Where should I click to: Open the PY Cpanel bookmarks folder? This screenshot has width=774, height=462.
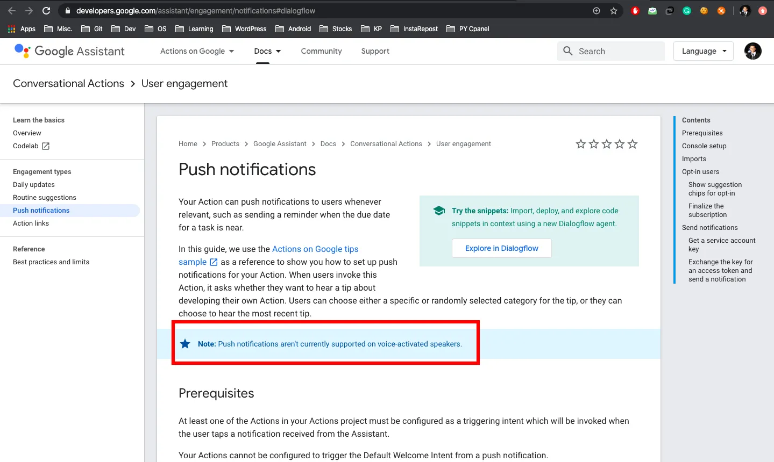pos(468,29)
